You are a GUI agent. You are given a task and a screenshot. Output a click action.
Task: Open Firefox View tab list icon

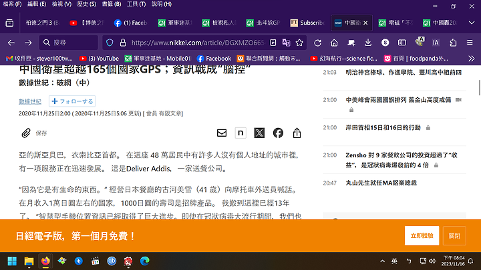[x=9, y=23]
